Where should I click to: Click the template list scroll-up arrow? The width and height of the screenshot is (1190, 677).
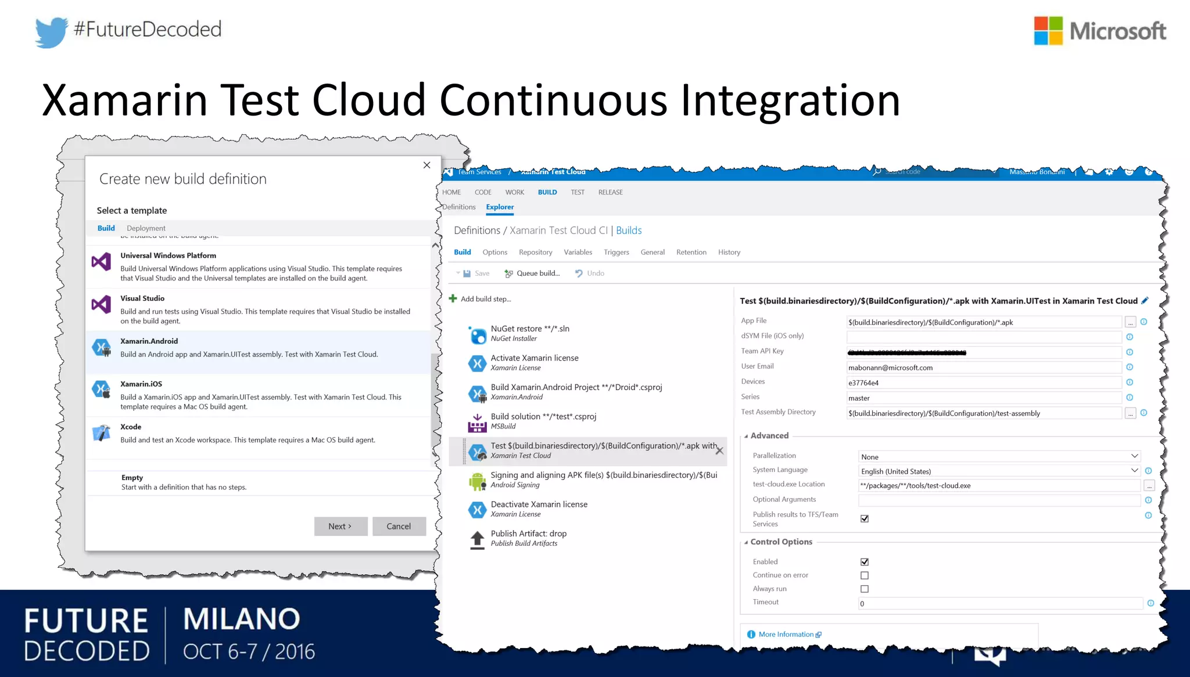click(435, 246)
